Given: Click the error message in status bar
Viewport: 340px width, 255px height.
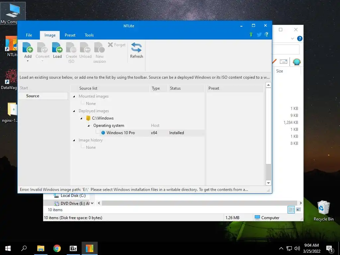Looking at the screenshot, I should pos(134,190).
